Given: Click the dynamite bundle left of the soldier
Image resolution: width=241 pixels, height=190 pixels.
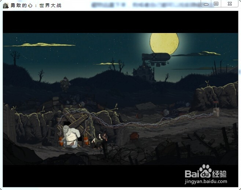Looking at the screenshot, I should coord(61,141).
